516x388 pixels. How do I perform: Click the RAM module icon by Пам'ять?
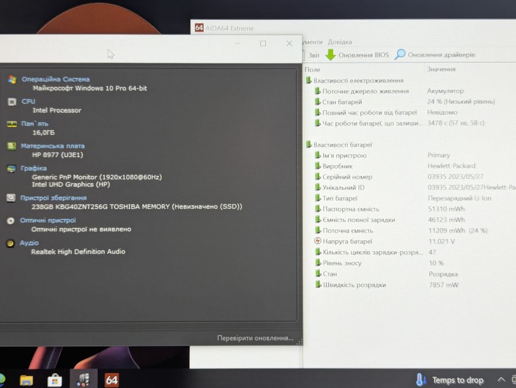tap(12, 124)
